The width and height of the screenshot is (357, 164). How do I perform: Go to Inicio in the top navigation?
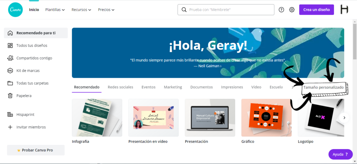pyautogui.click(x=34, y=10)
